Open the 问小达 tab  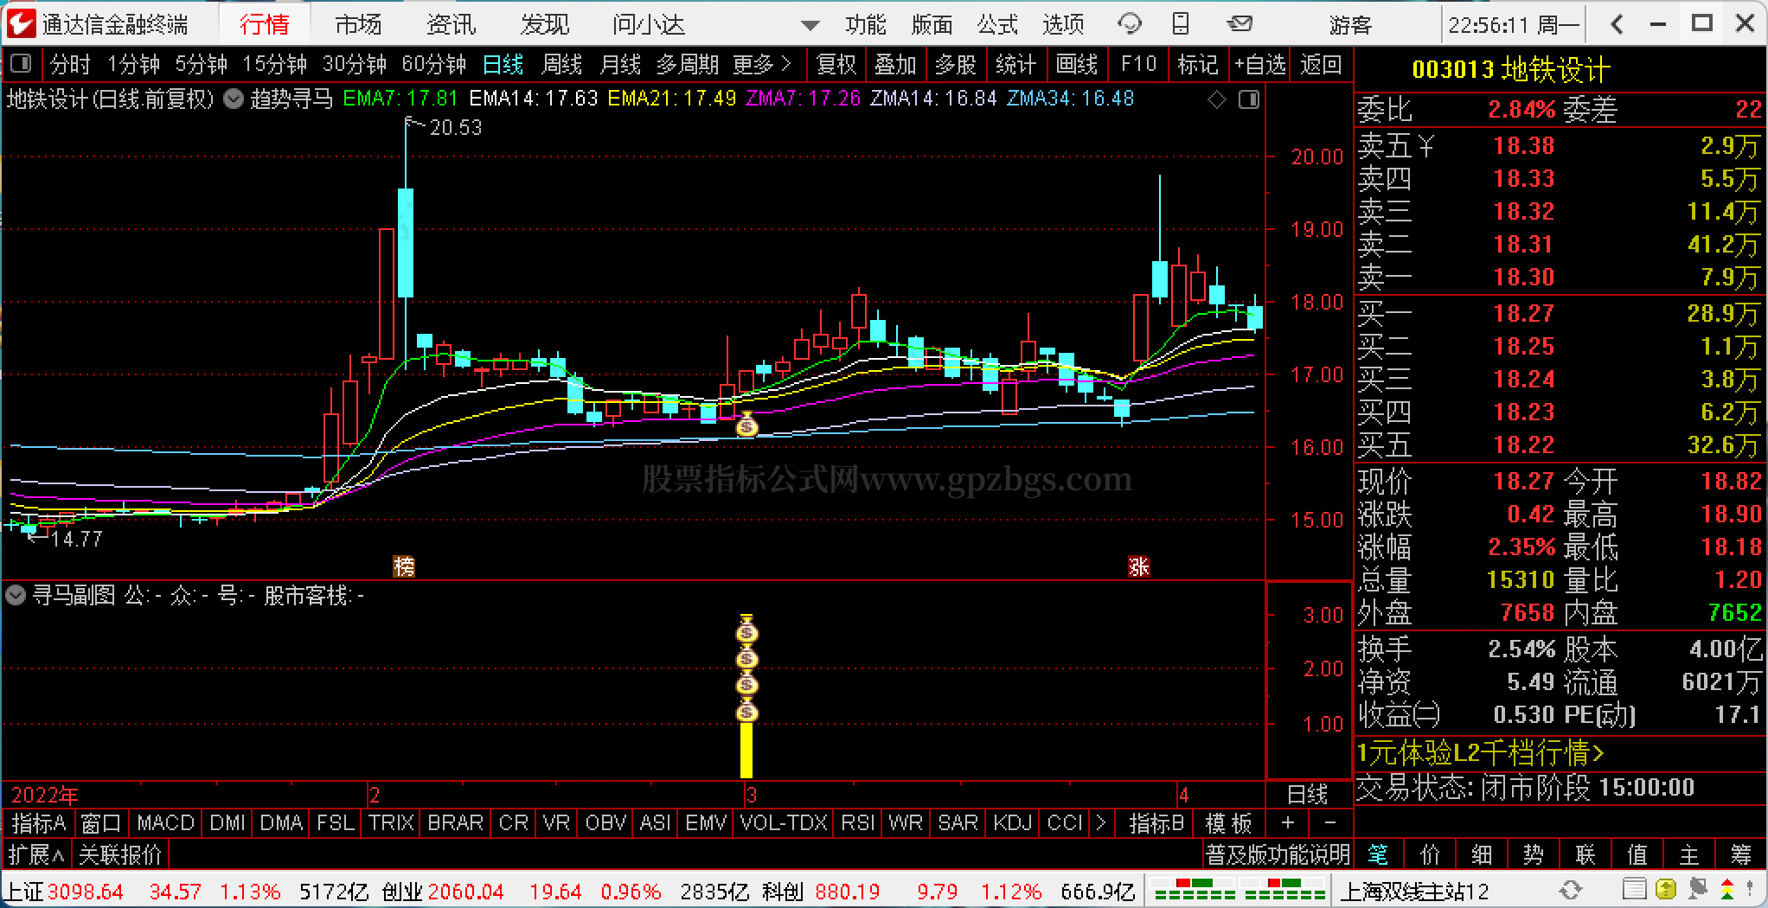(649, 24)
